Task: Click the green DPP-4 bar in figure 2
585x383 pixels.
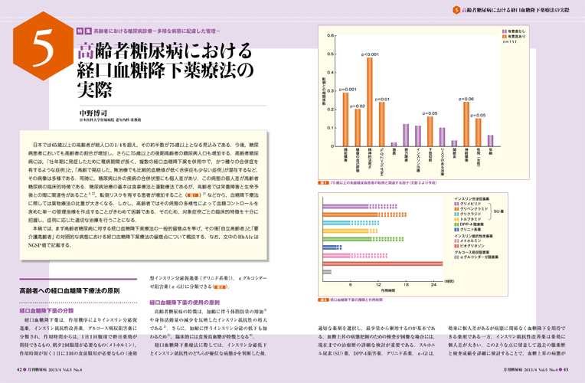Action: point(363,239)
